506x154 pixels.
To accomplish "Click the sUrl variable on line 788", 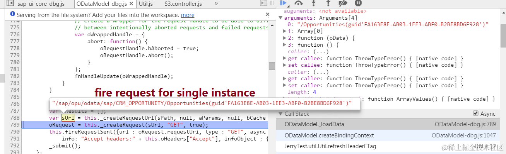I will [68, 118].
